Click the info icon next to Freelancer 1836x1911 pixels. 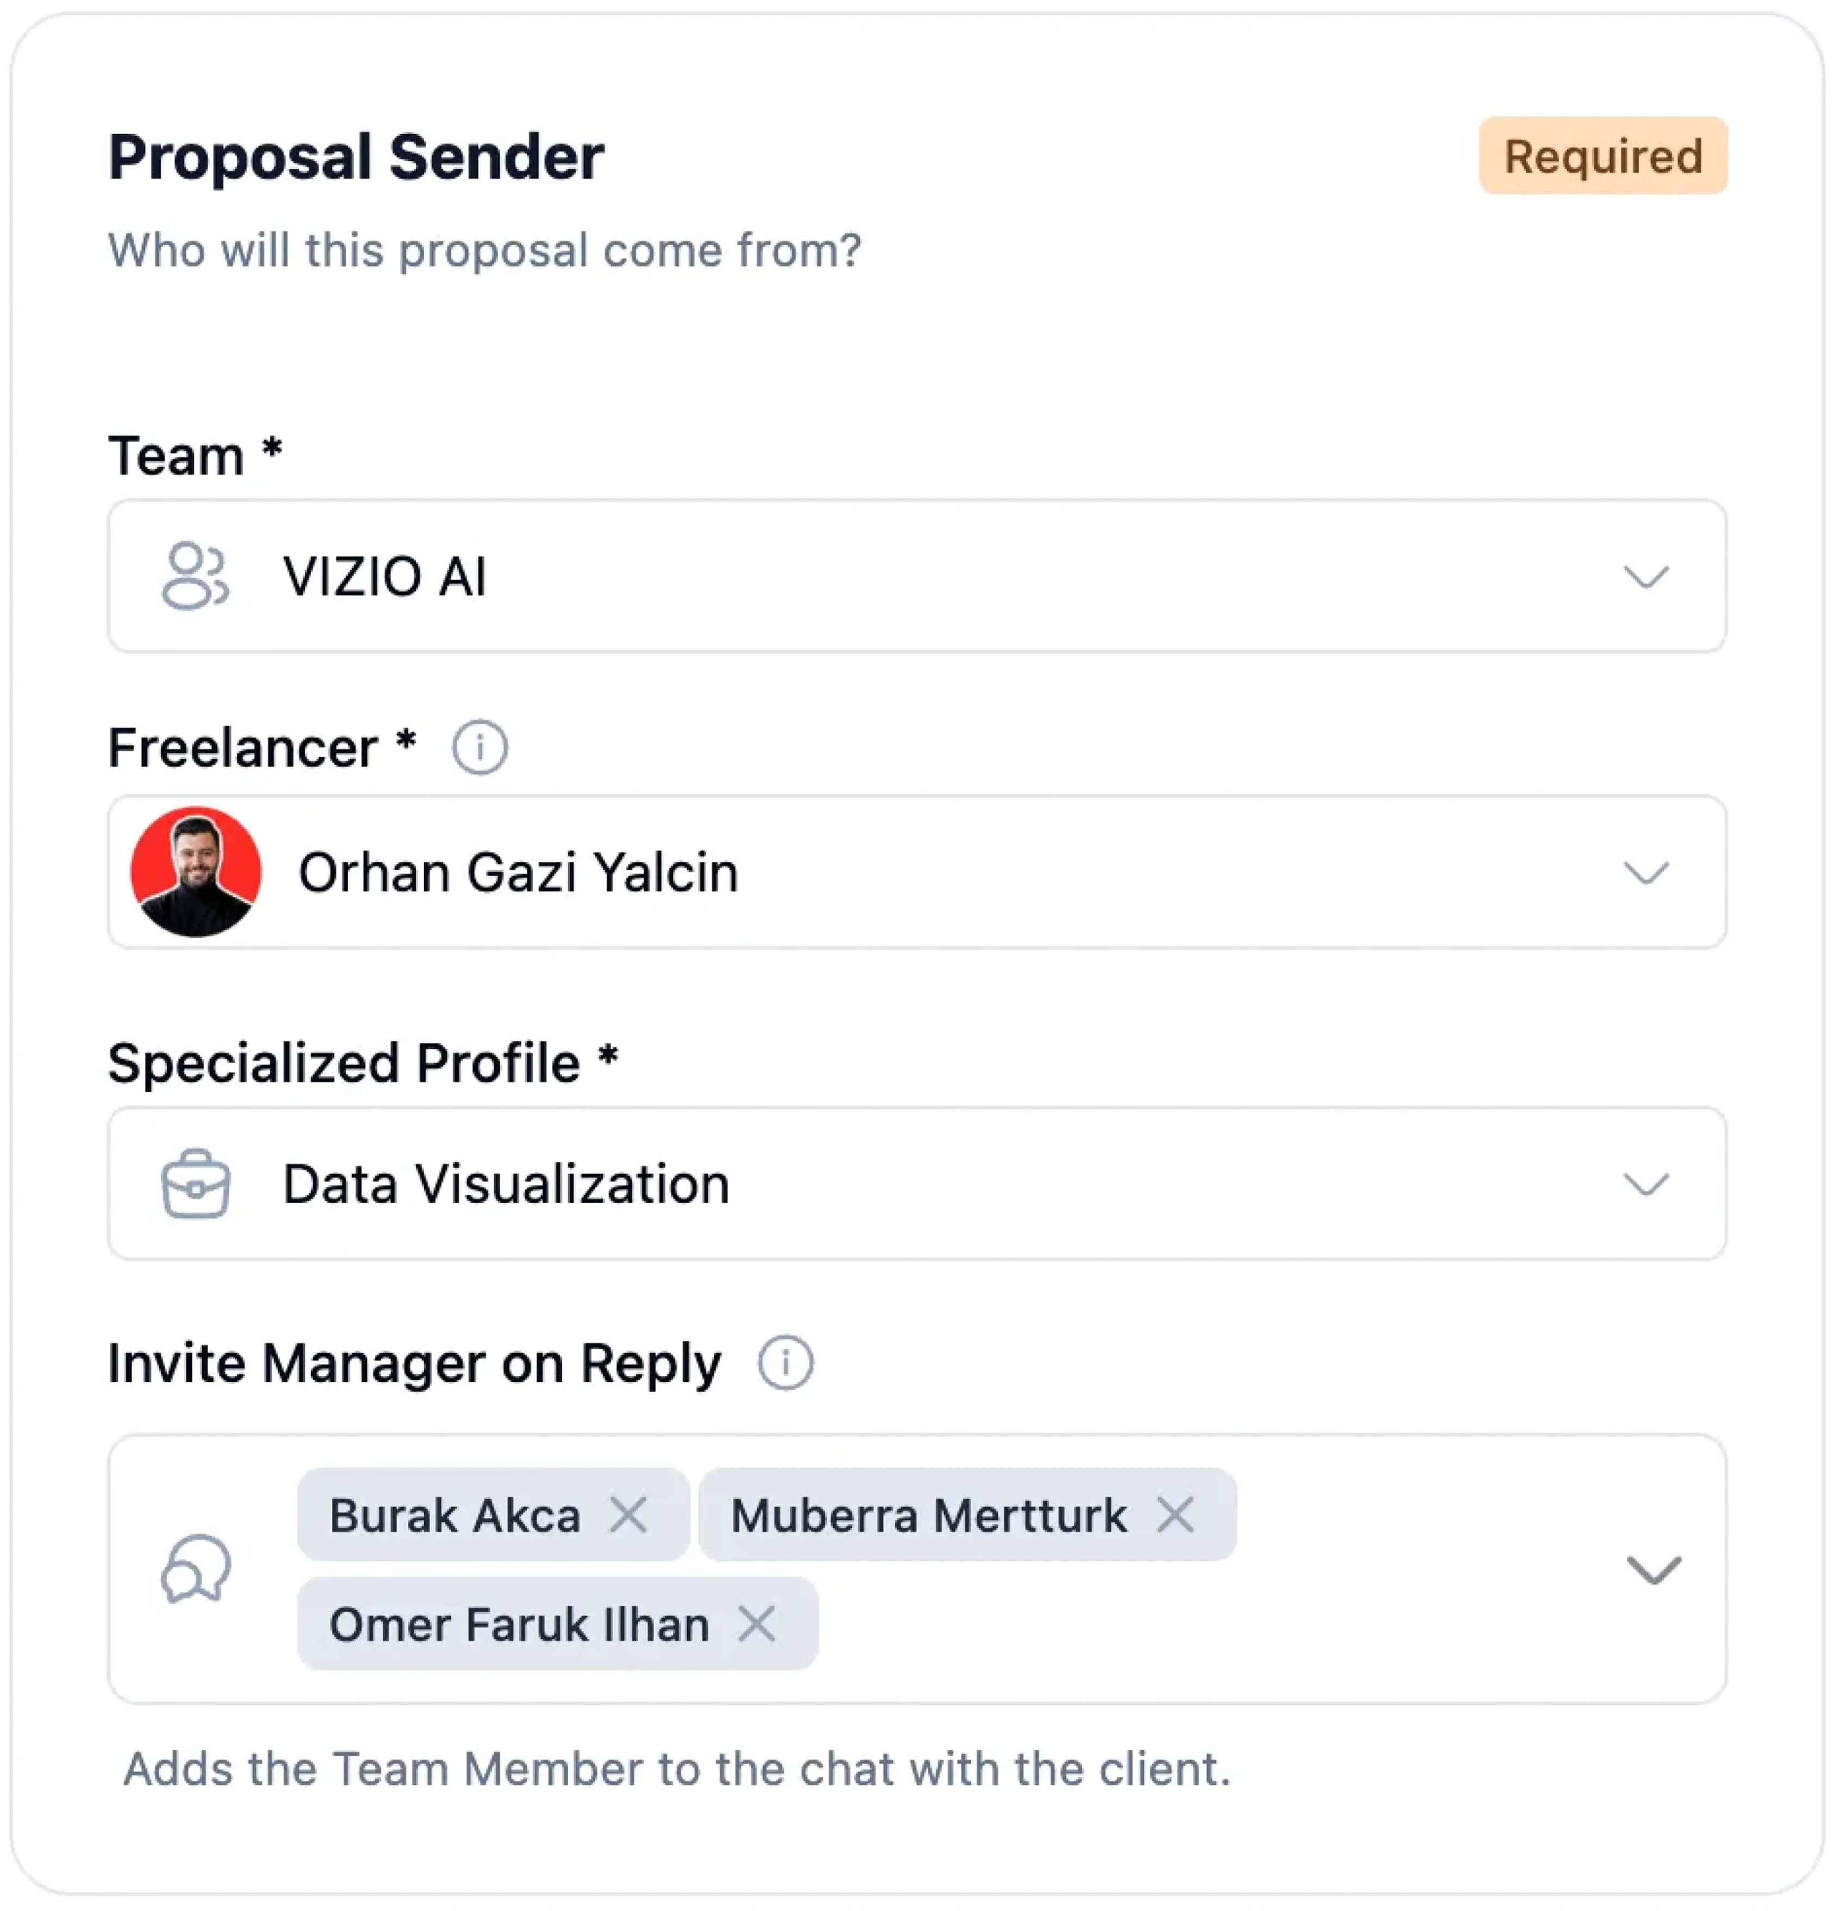pyautogui.click(x=480, y=747)
